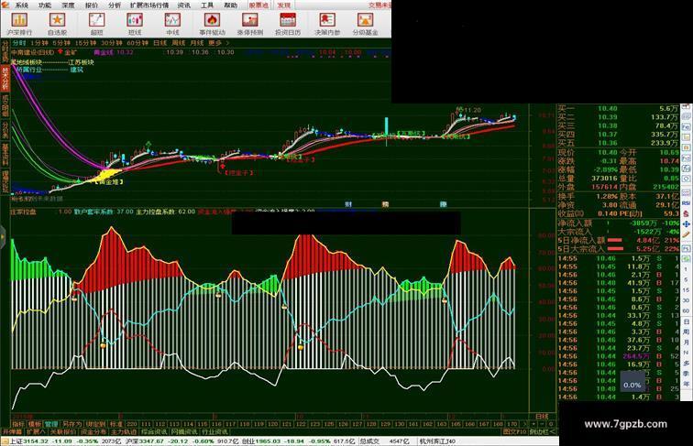Click the 264.5万 trade entry
The height and width of the screenshot is (446, 693).
click(636, 356)
